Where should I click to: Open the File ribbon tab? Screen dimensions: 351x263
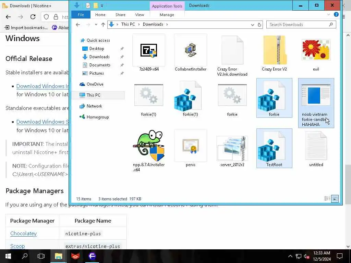pos(81,15)
